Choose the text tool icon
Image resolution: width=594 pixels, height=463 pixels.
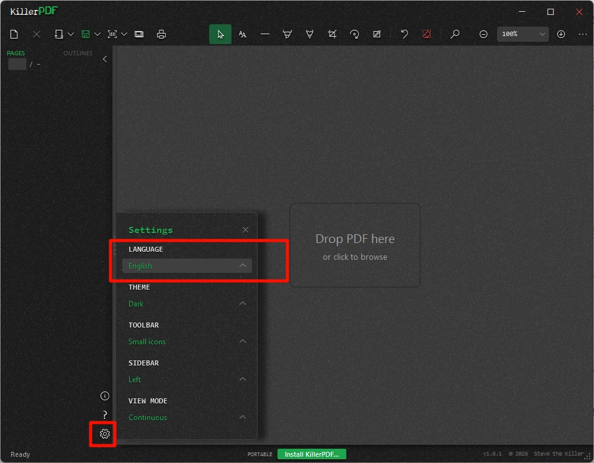point(243,34)
